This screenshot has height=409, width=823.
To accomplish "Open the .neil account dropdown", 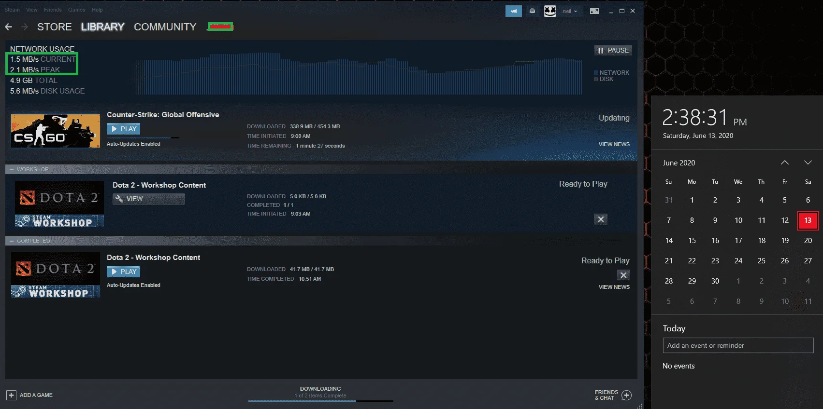I will 569,11.
